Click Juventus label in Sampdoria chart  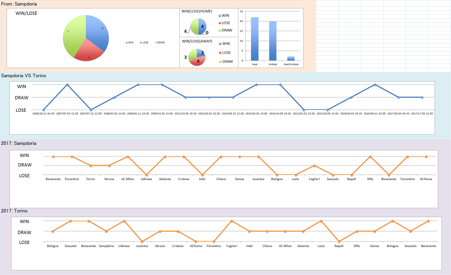tap(258, 179)
